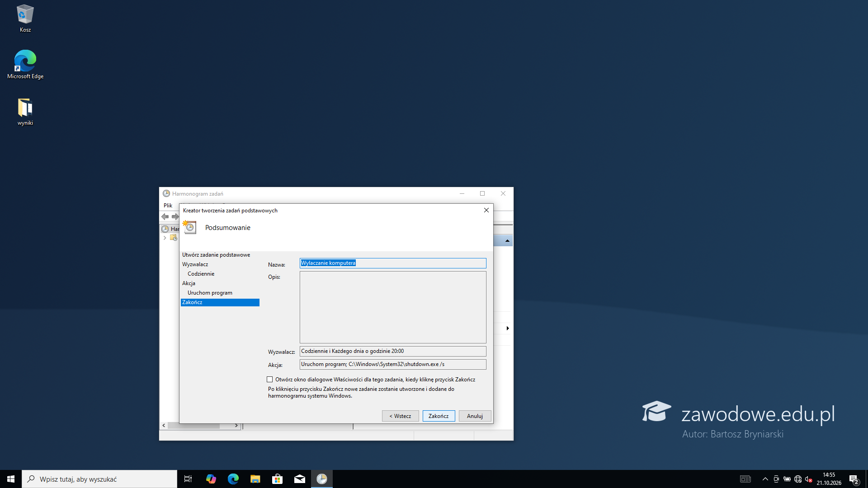Enable the open Właściwości dialog checkbox
Screen dimensions: 868x488
[x=270, y=380]
